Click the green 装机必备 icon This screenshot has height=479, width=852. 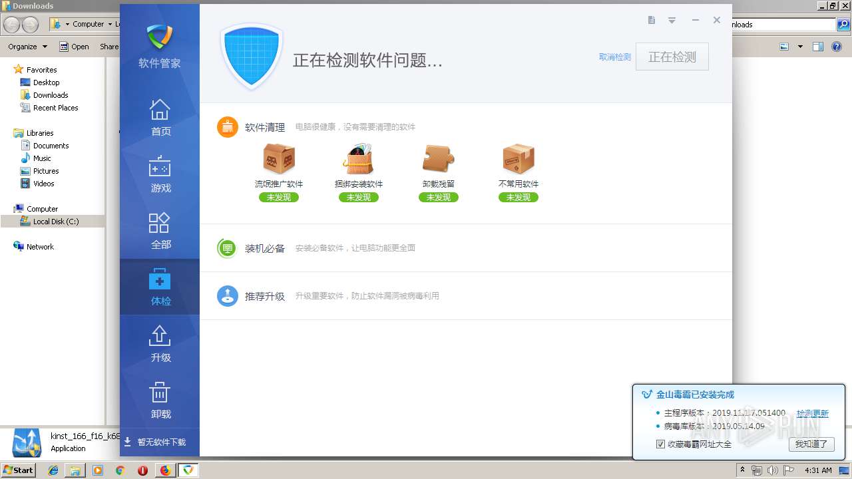[x=228, y=248]
